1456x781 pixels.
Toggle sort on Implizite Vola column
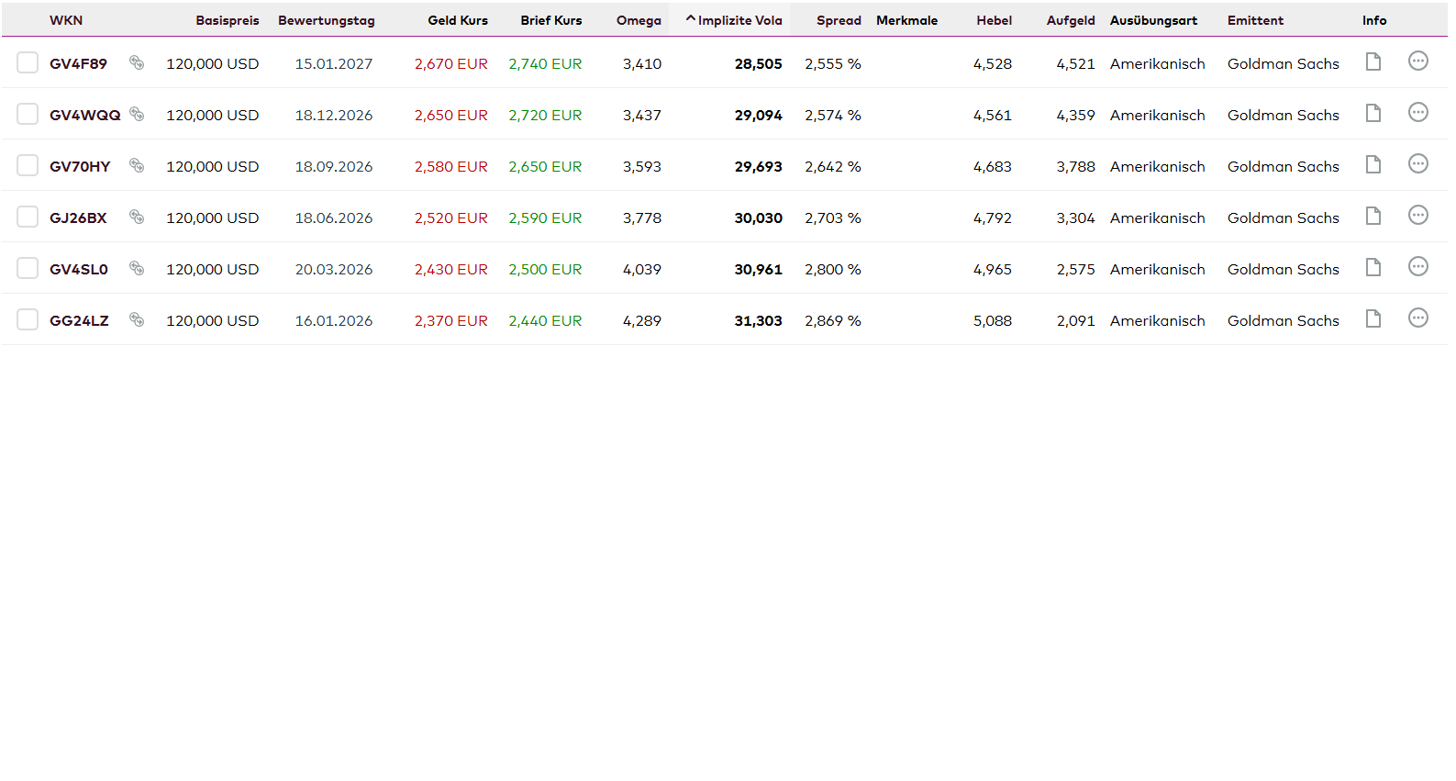pyautogui.click(x=739, y=20)
